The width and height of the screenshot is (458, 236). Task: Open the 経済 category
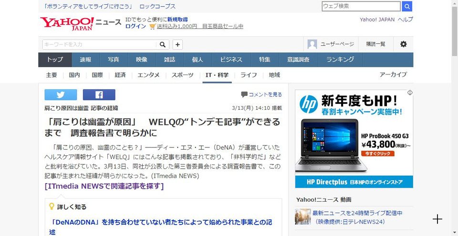(120, 75)
